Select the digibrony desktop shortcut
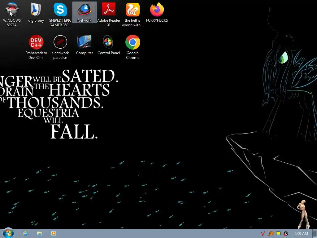The width and height of the screenshot is (317, 238). (36, 12)
